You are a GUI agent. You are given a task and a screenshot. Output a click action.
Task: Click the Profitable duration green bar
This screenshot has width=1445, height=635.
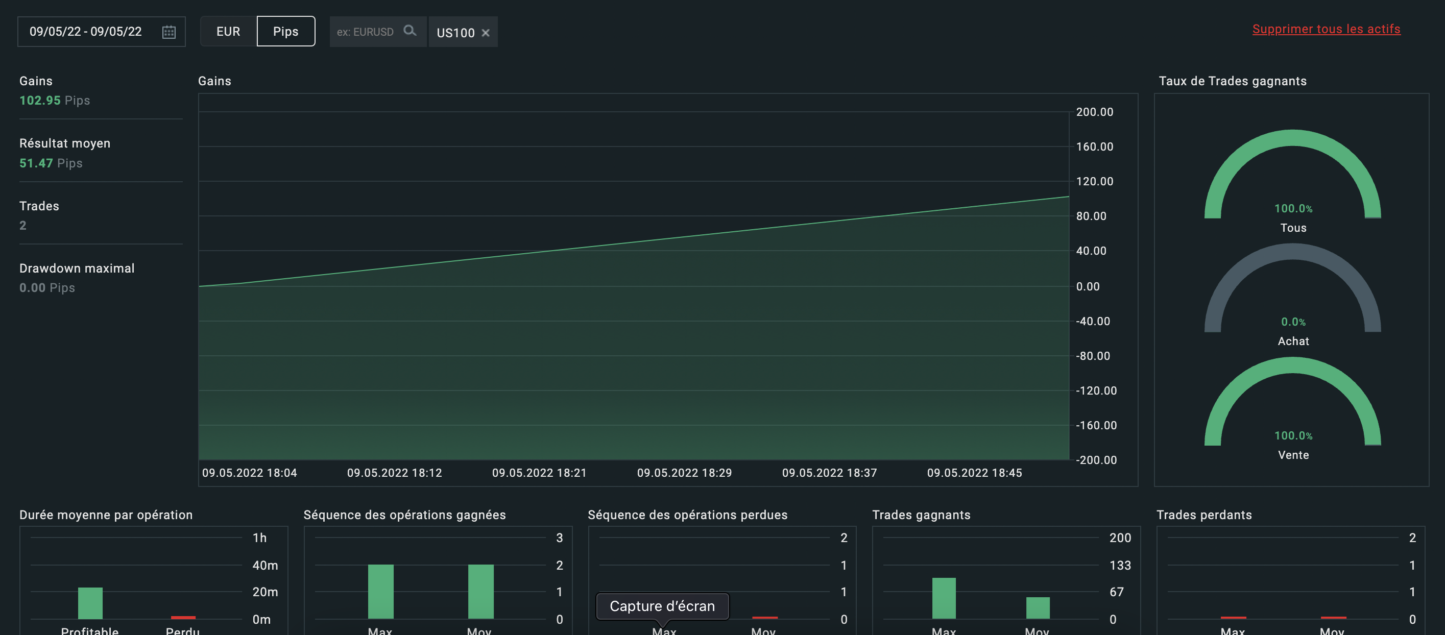(x=90, y=603)
